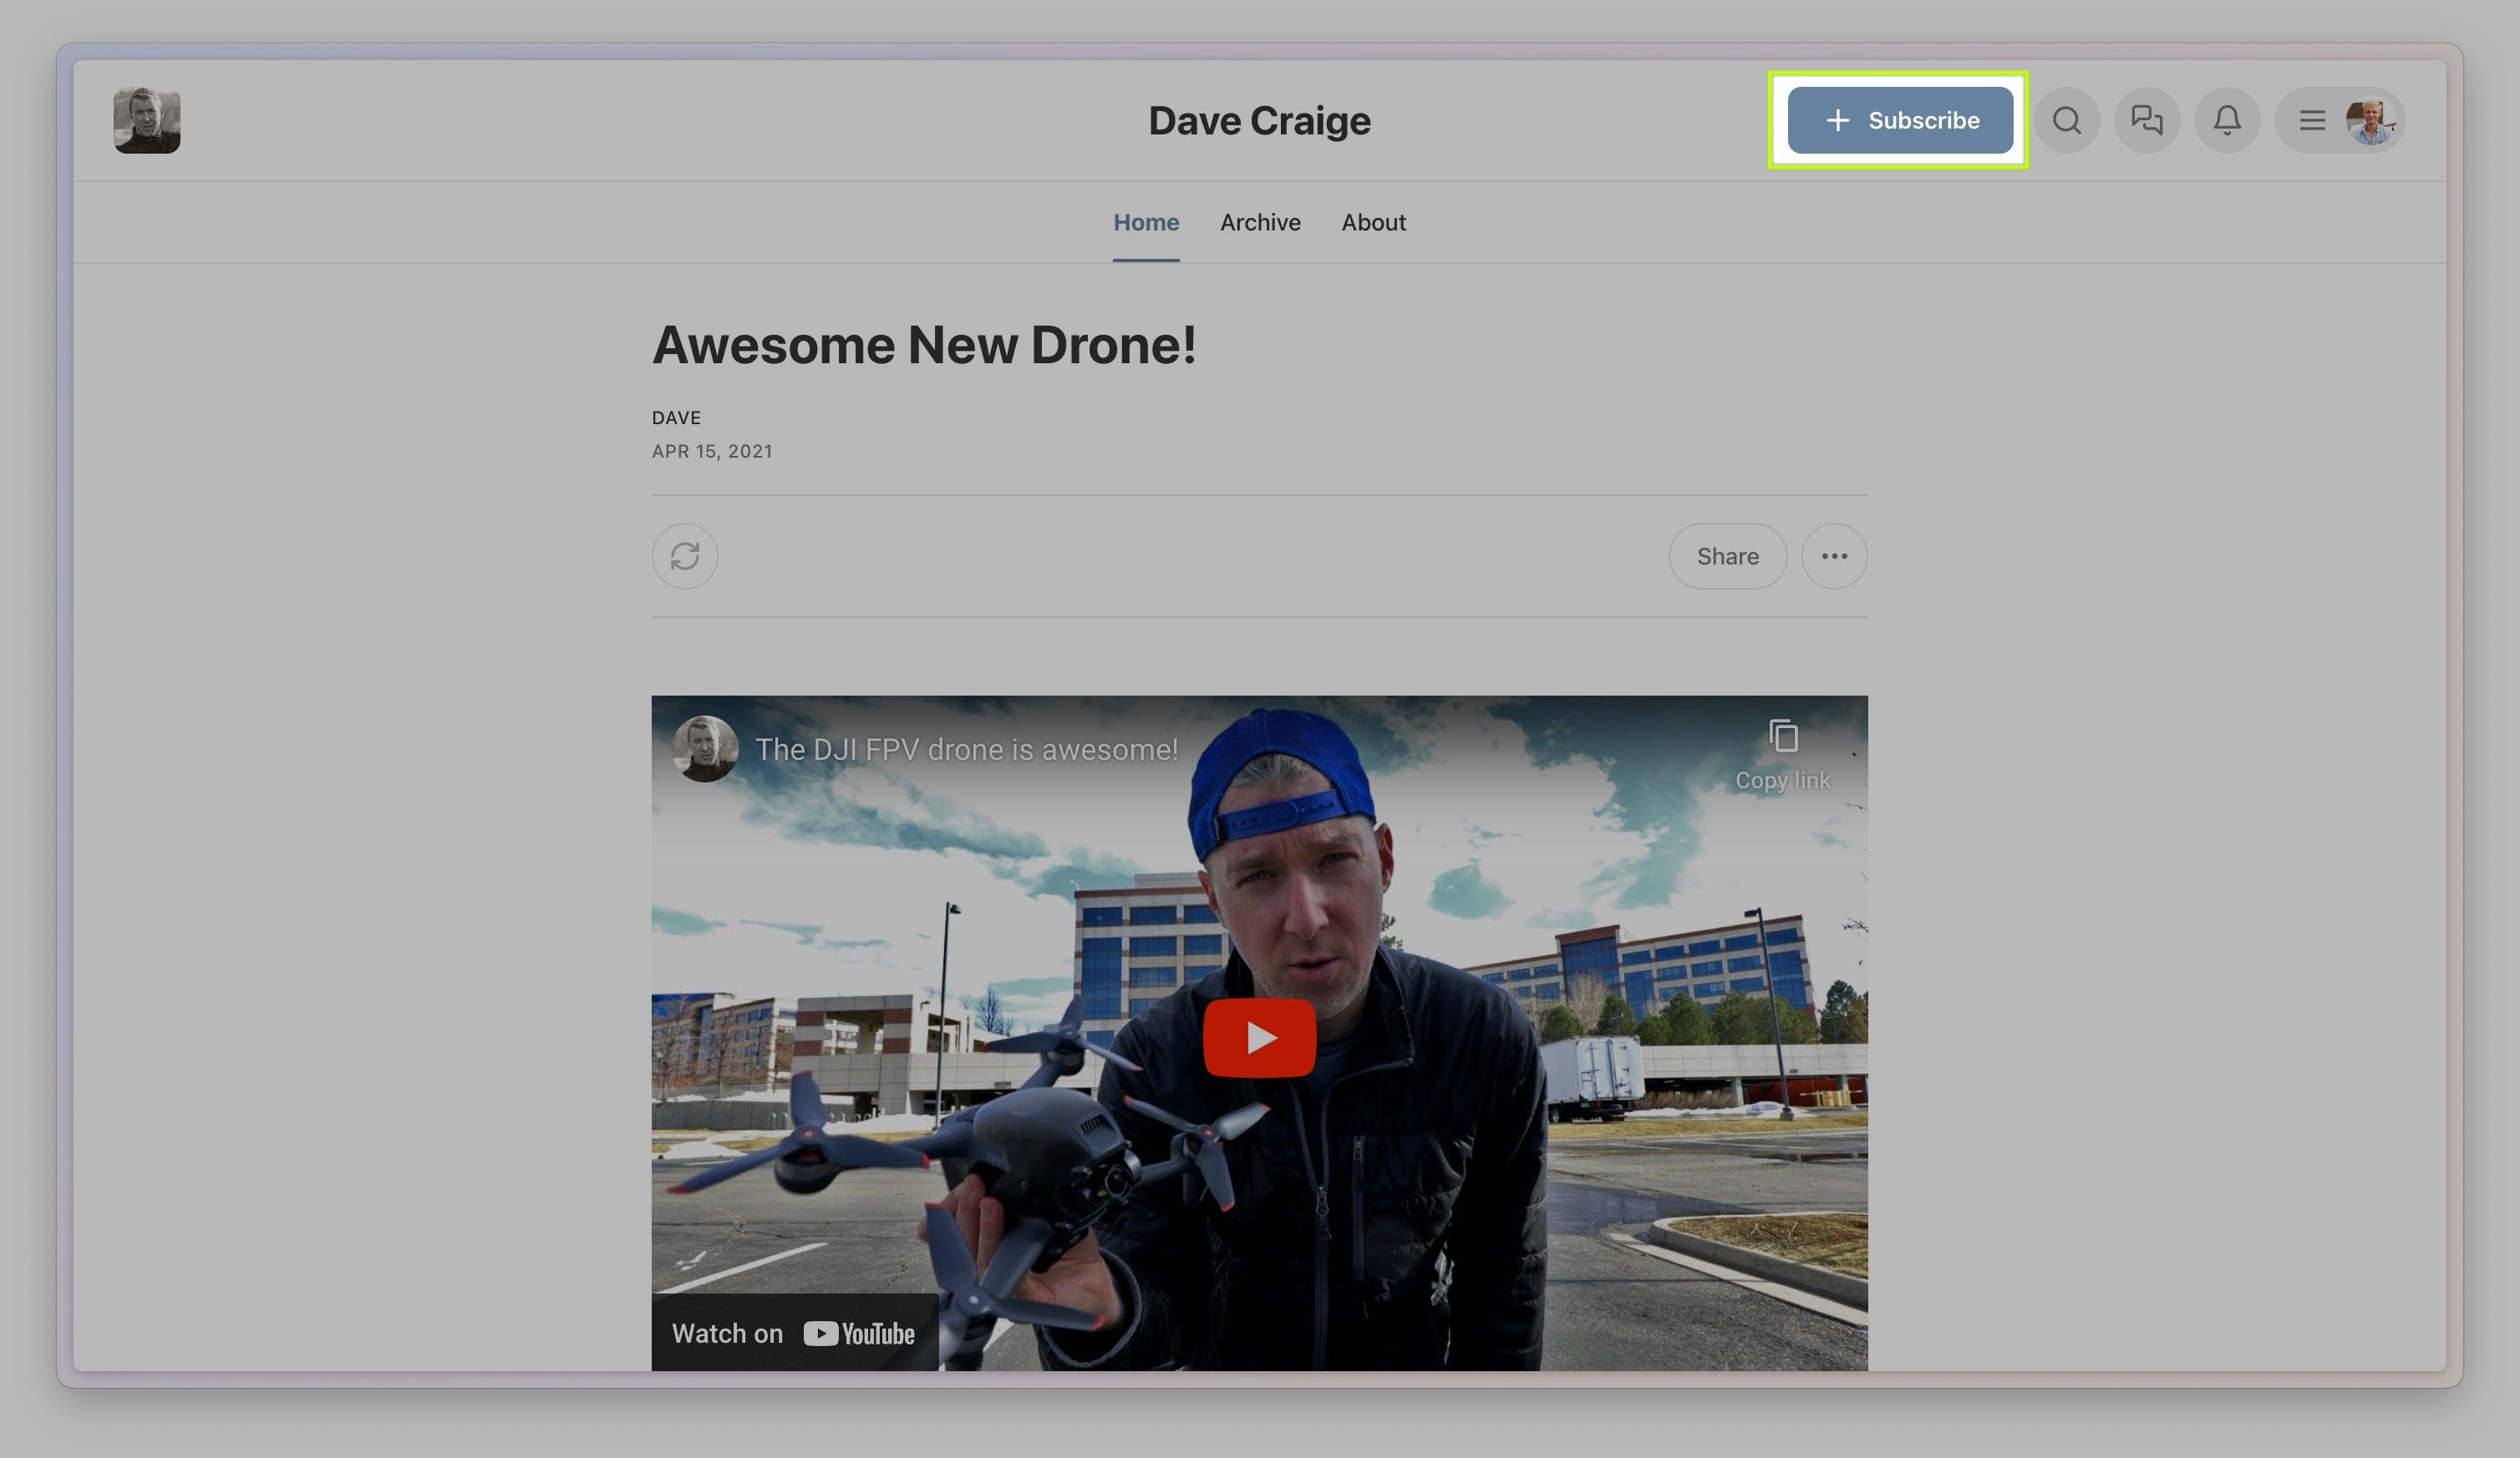Click the APR 15, 2021 date text

(712, 452)
